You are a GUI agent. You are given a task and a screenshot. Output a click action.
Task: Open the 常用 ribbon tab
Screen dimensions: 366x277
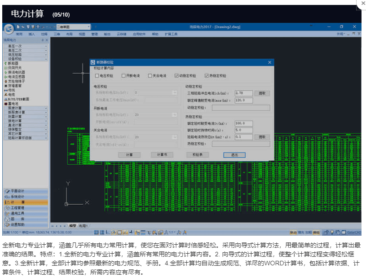pos(19,34)
